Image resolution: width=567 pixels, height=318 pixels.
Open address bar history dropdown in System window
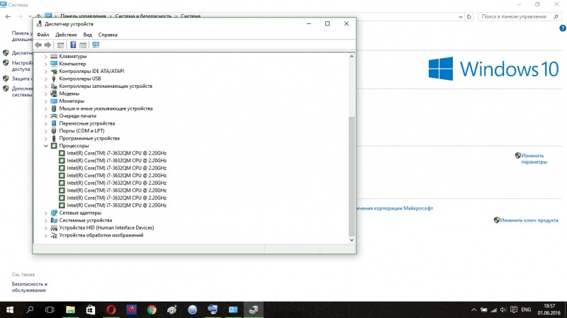460,16
